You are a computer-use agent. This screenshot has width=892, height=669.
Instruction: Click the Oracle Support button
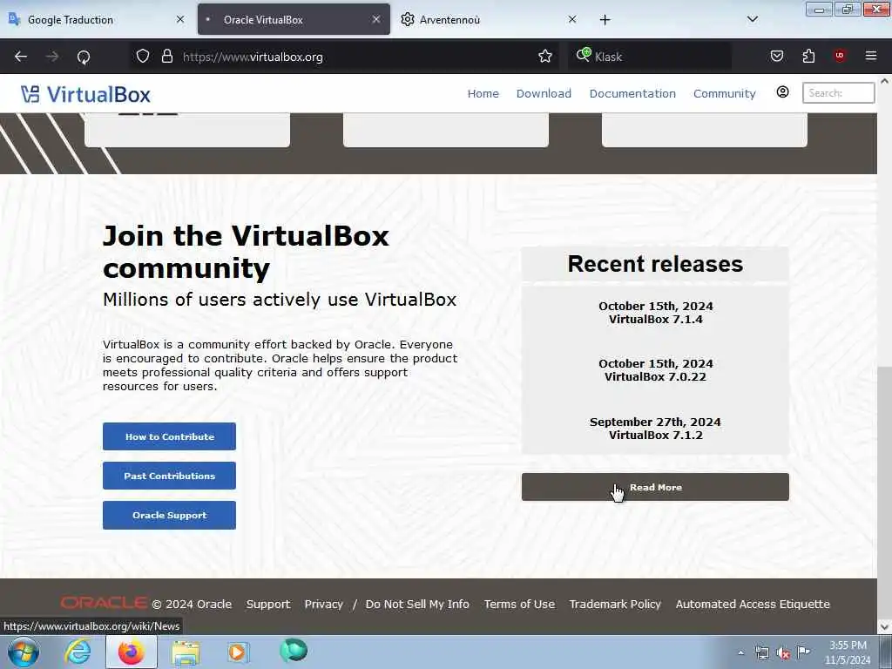click(170, 515)
